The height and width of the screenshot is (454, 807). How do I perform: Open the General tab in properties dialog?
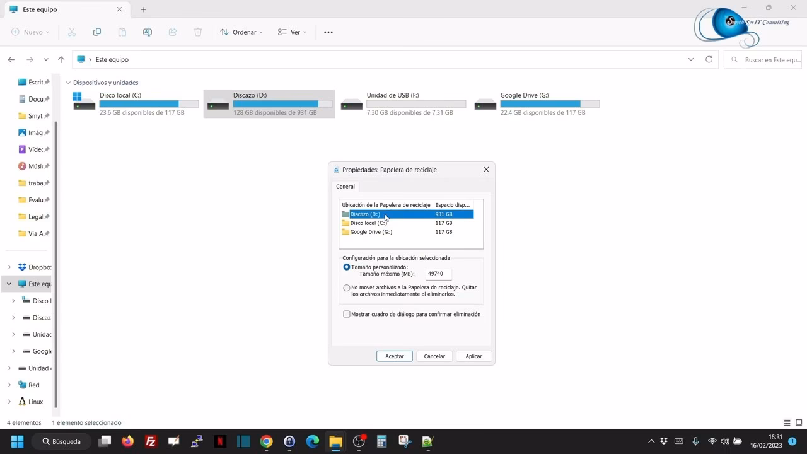[345, 187]
